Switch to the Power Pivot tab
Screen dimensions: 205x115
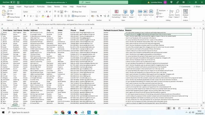(x=81, y=6)
